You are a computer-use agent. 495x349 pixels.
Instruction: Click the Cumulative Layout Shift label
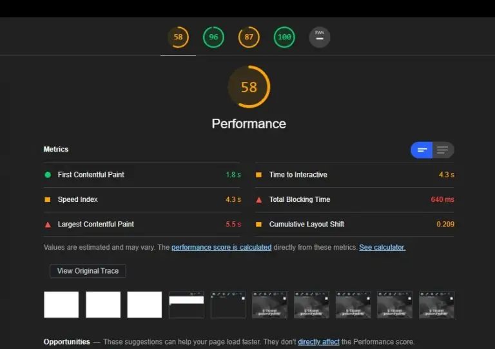pyautogui.click(x=307, y=224)
